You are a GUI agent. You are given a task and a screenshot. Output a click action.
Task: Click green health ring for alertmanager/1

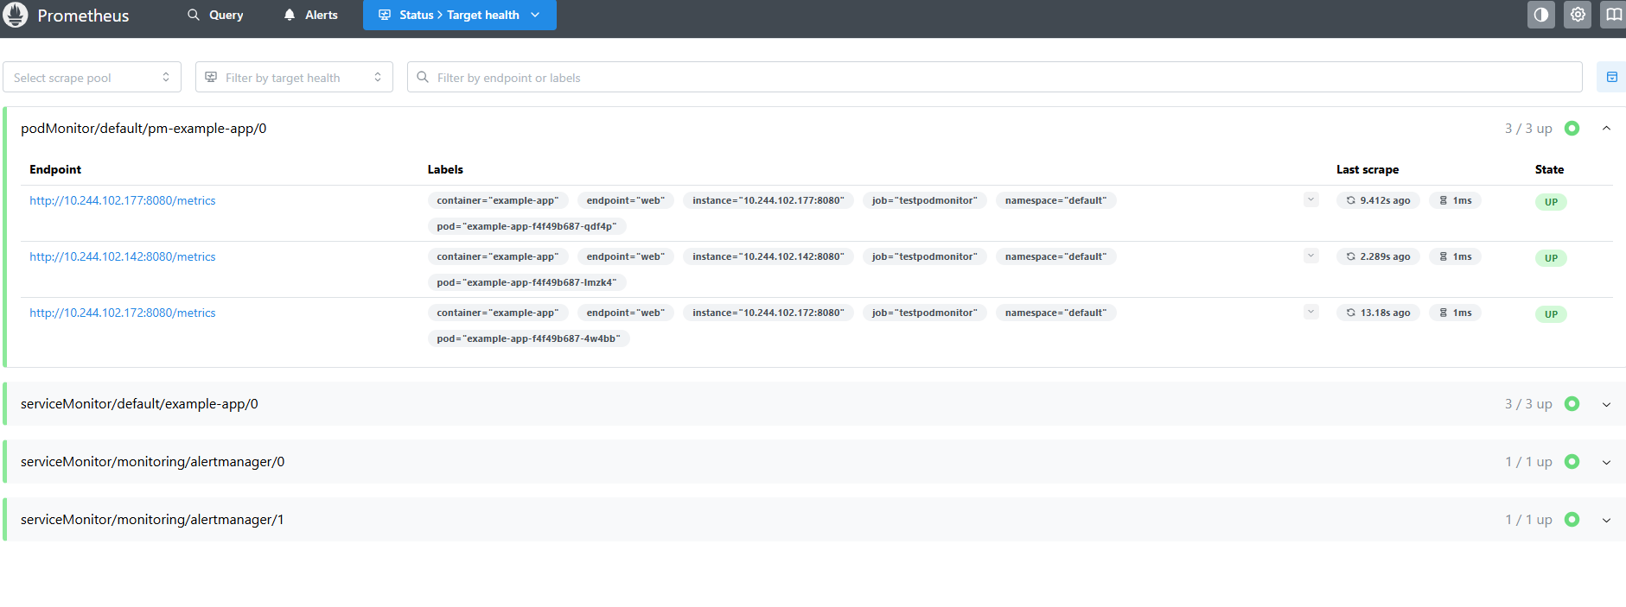[x=1572, y=520]
